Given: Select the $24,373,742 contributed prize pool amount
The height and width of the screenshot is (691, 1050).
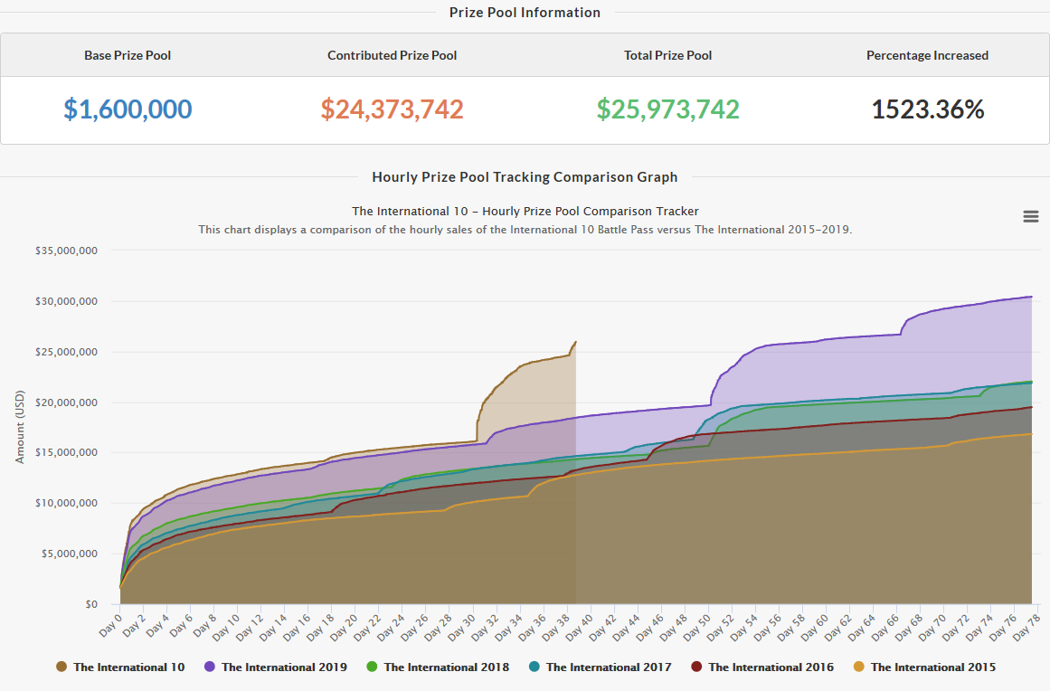Looking at the screenshot, I should tap(392, 109).
